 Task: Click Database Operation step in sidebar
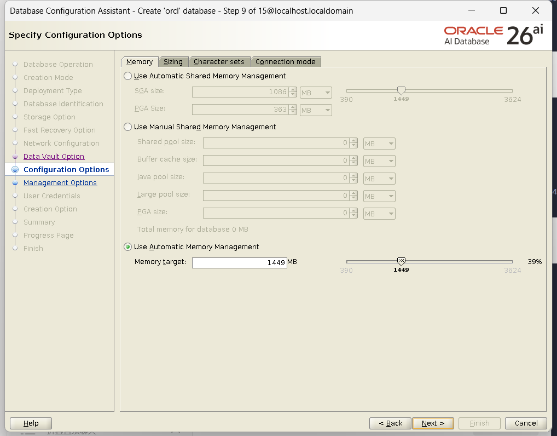58,65
